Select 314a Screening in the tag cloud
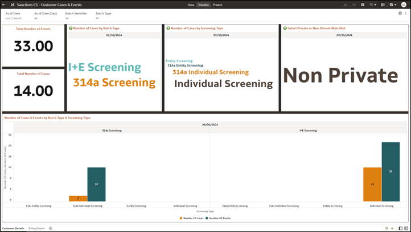The image size is (411, 232). tap(114, 83)
